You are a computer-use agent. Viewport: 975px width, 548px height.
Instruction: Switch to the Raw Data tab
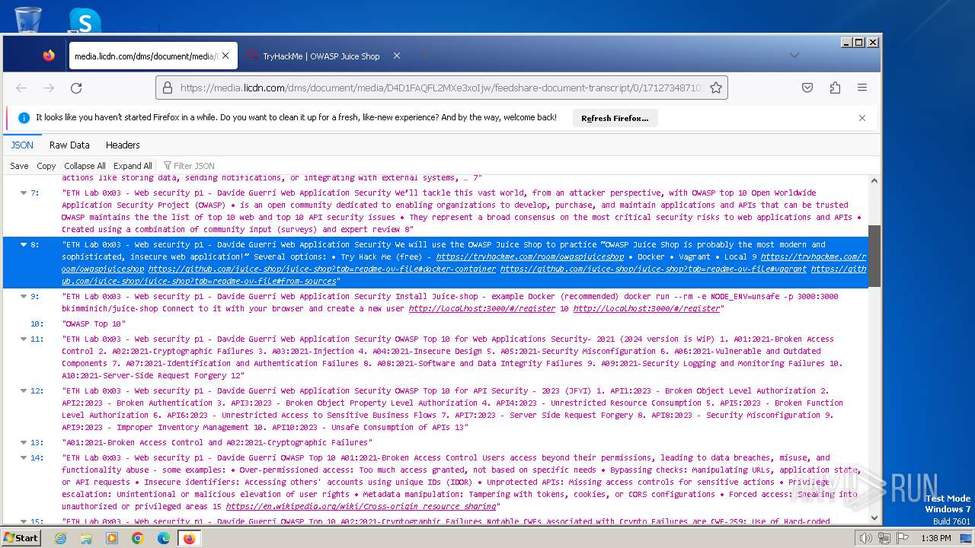[x=69, y=145]
